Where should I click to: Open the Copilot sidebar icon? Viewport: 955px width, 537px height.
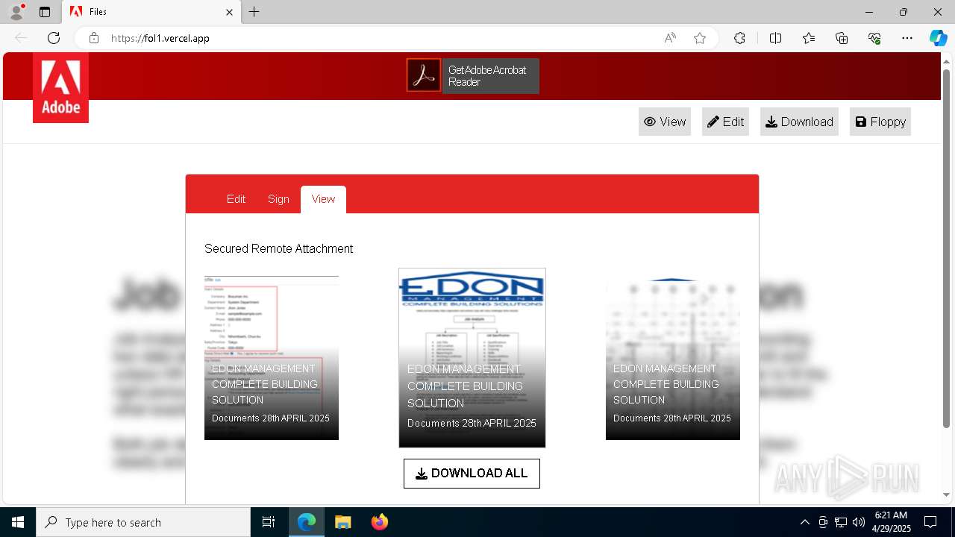(x=938, y=38)
